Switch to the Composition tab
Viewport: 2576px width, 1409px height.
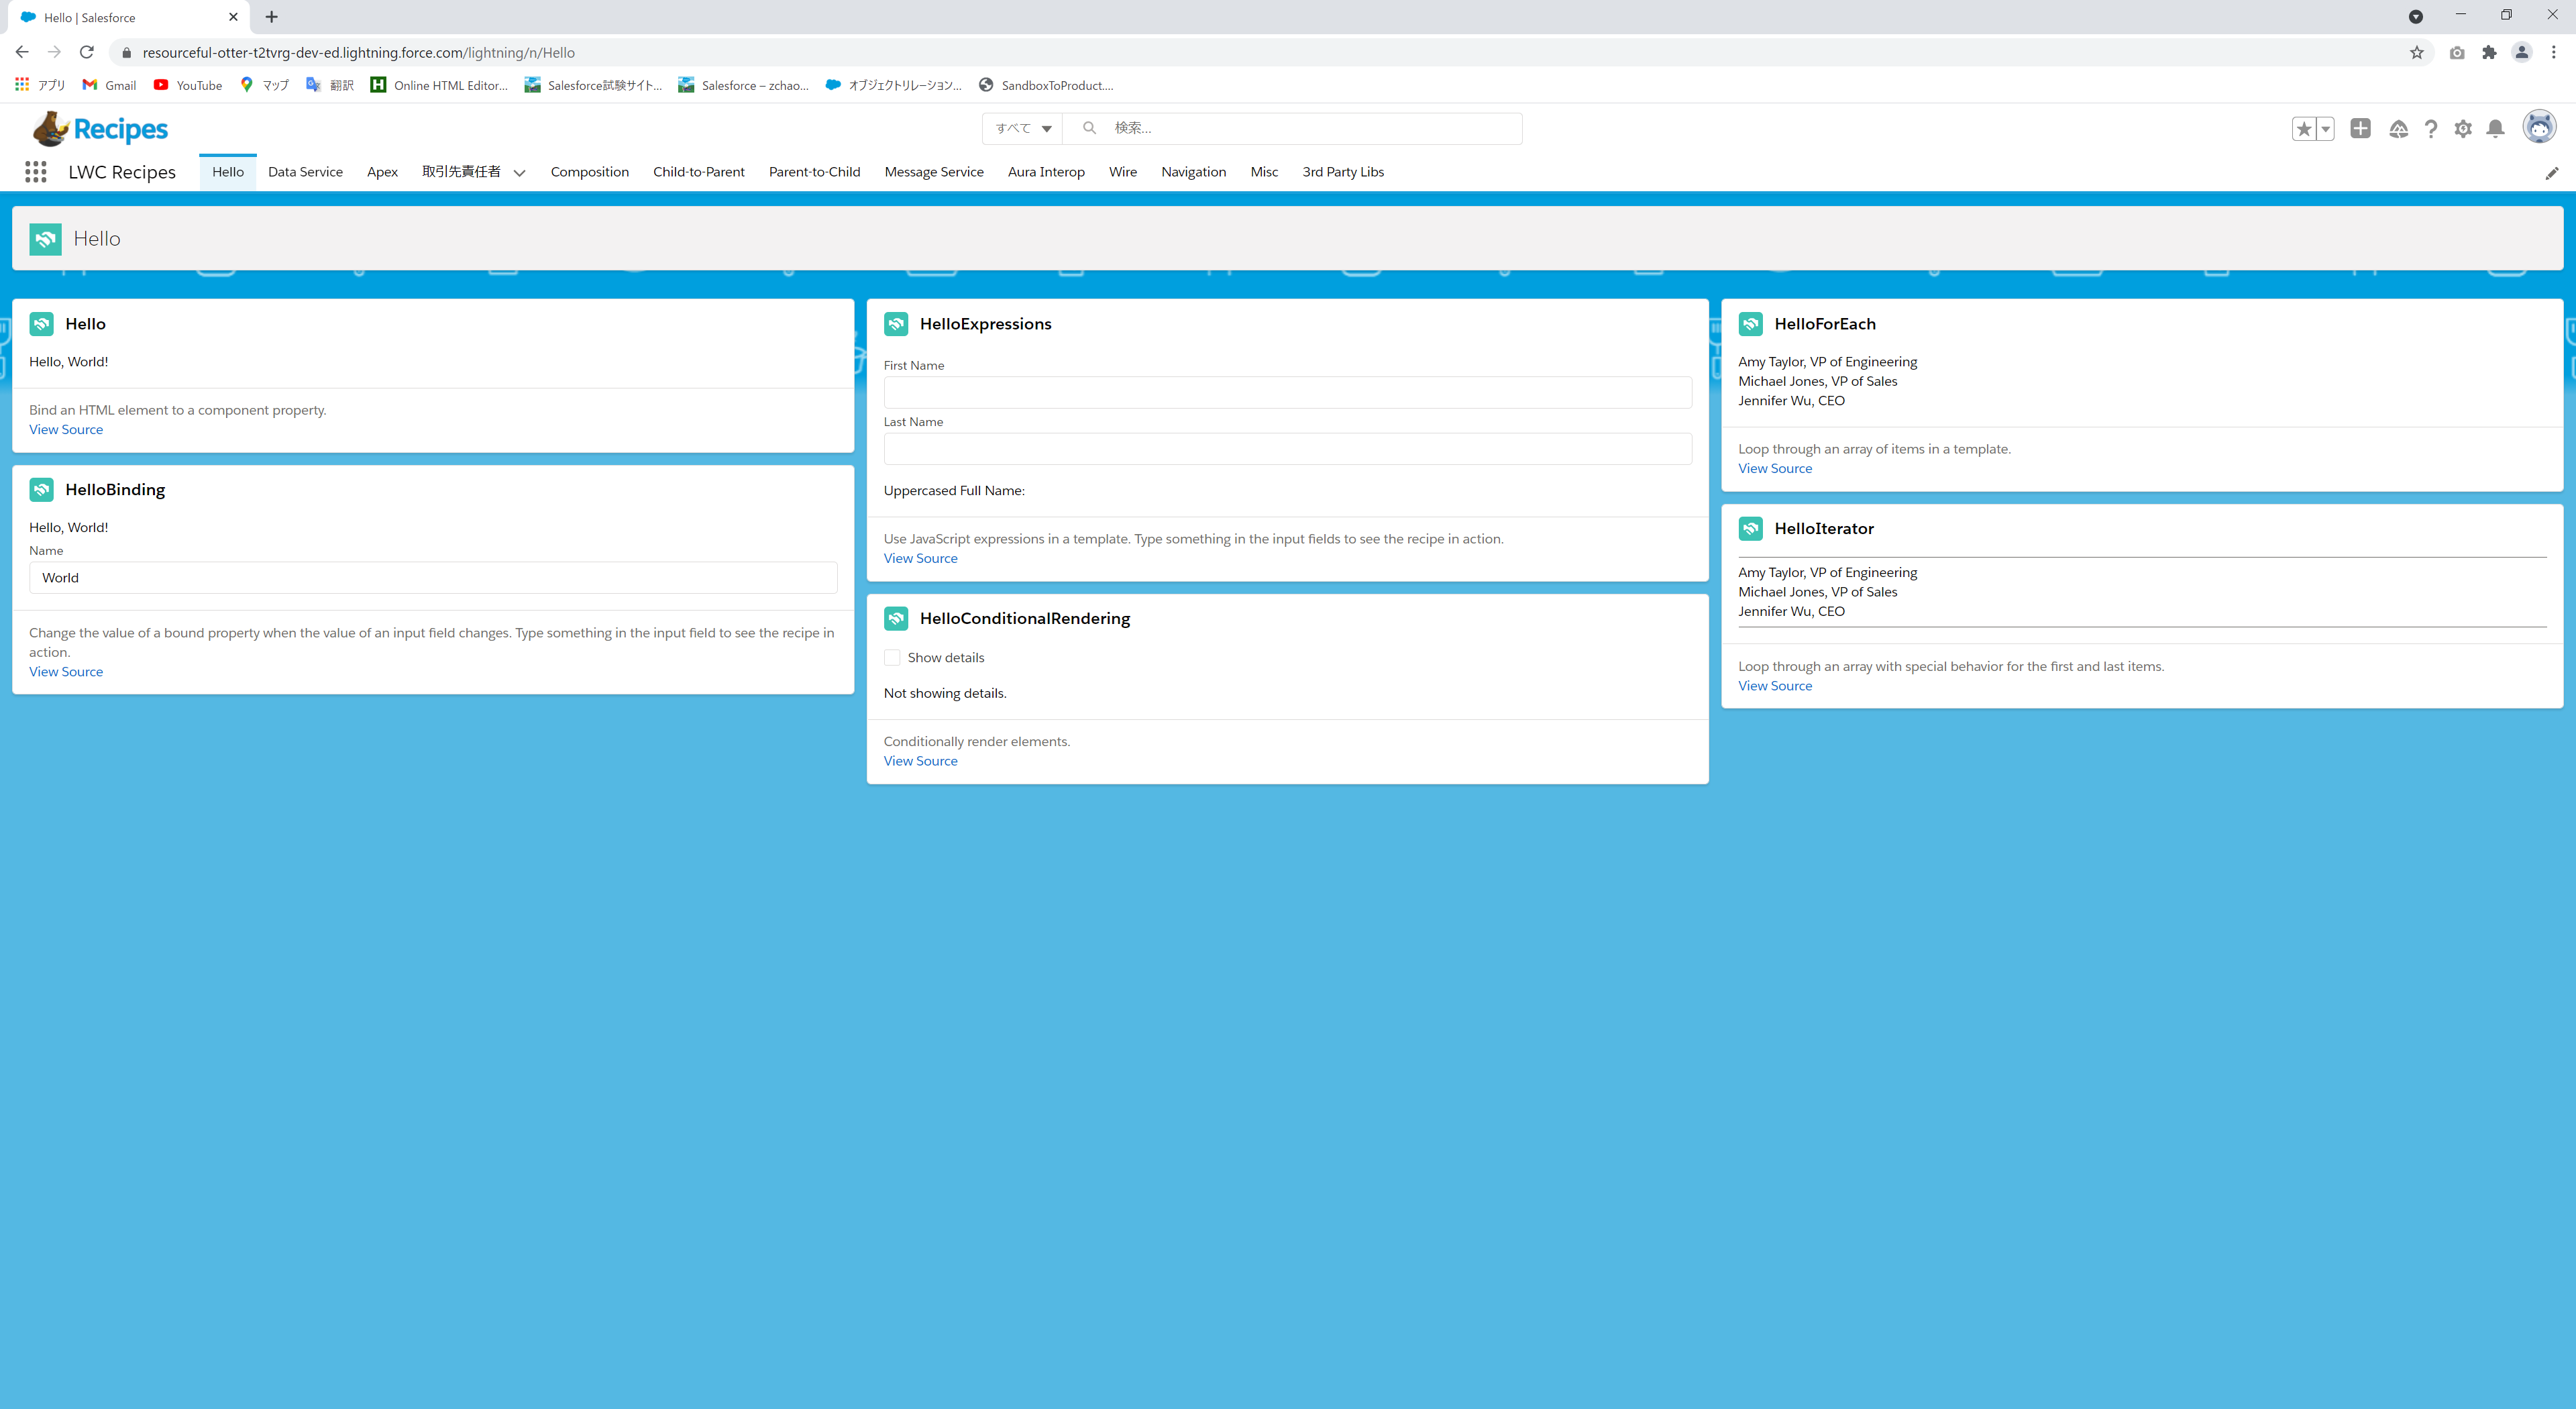(x=590, y=172)
